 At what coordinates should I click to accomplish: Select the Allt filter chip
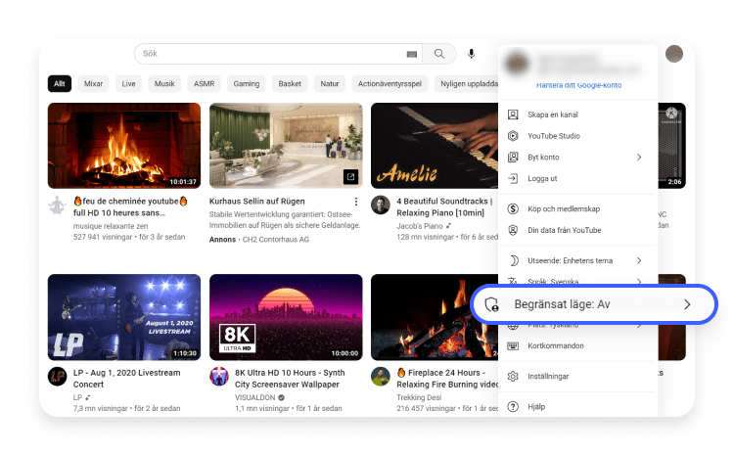point(60,84)
